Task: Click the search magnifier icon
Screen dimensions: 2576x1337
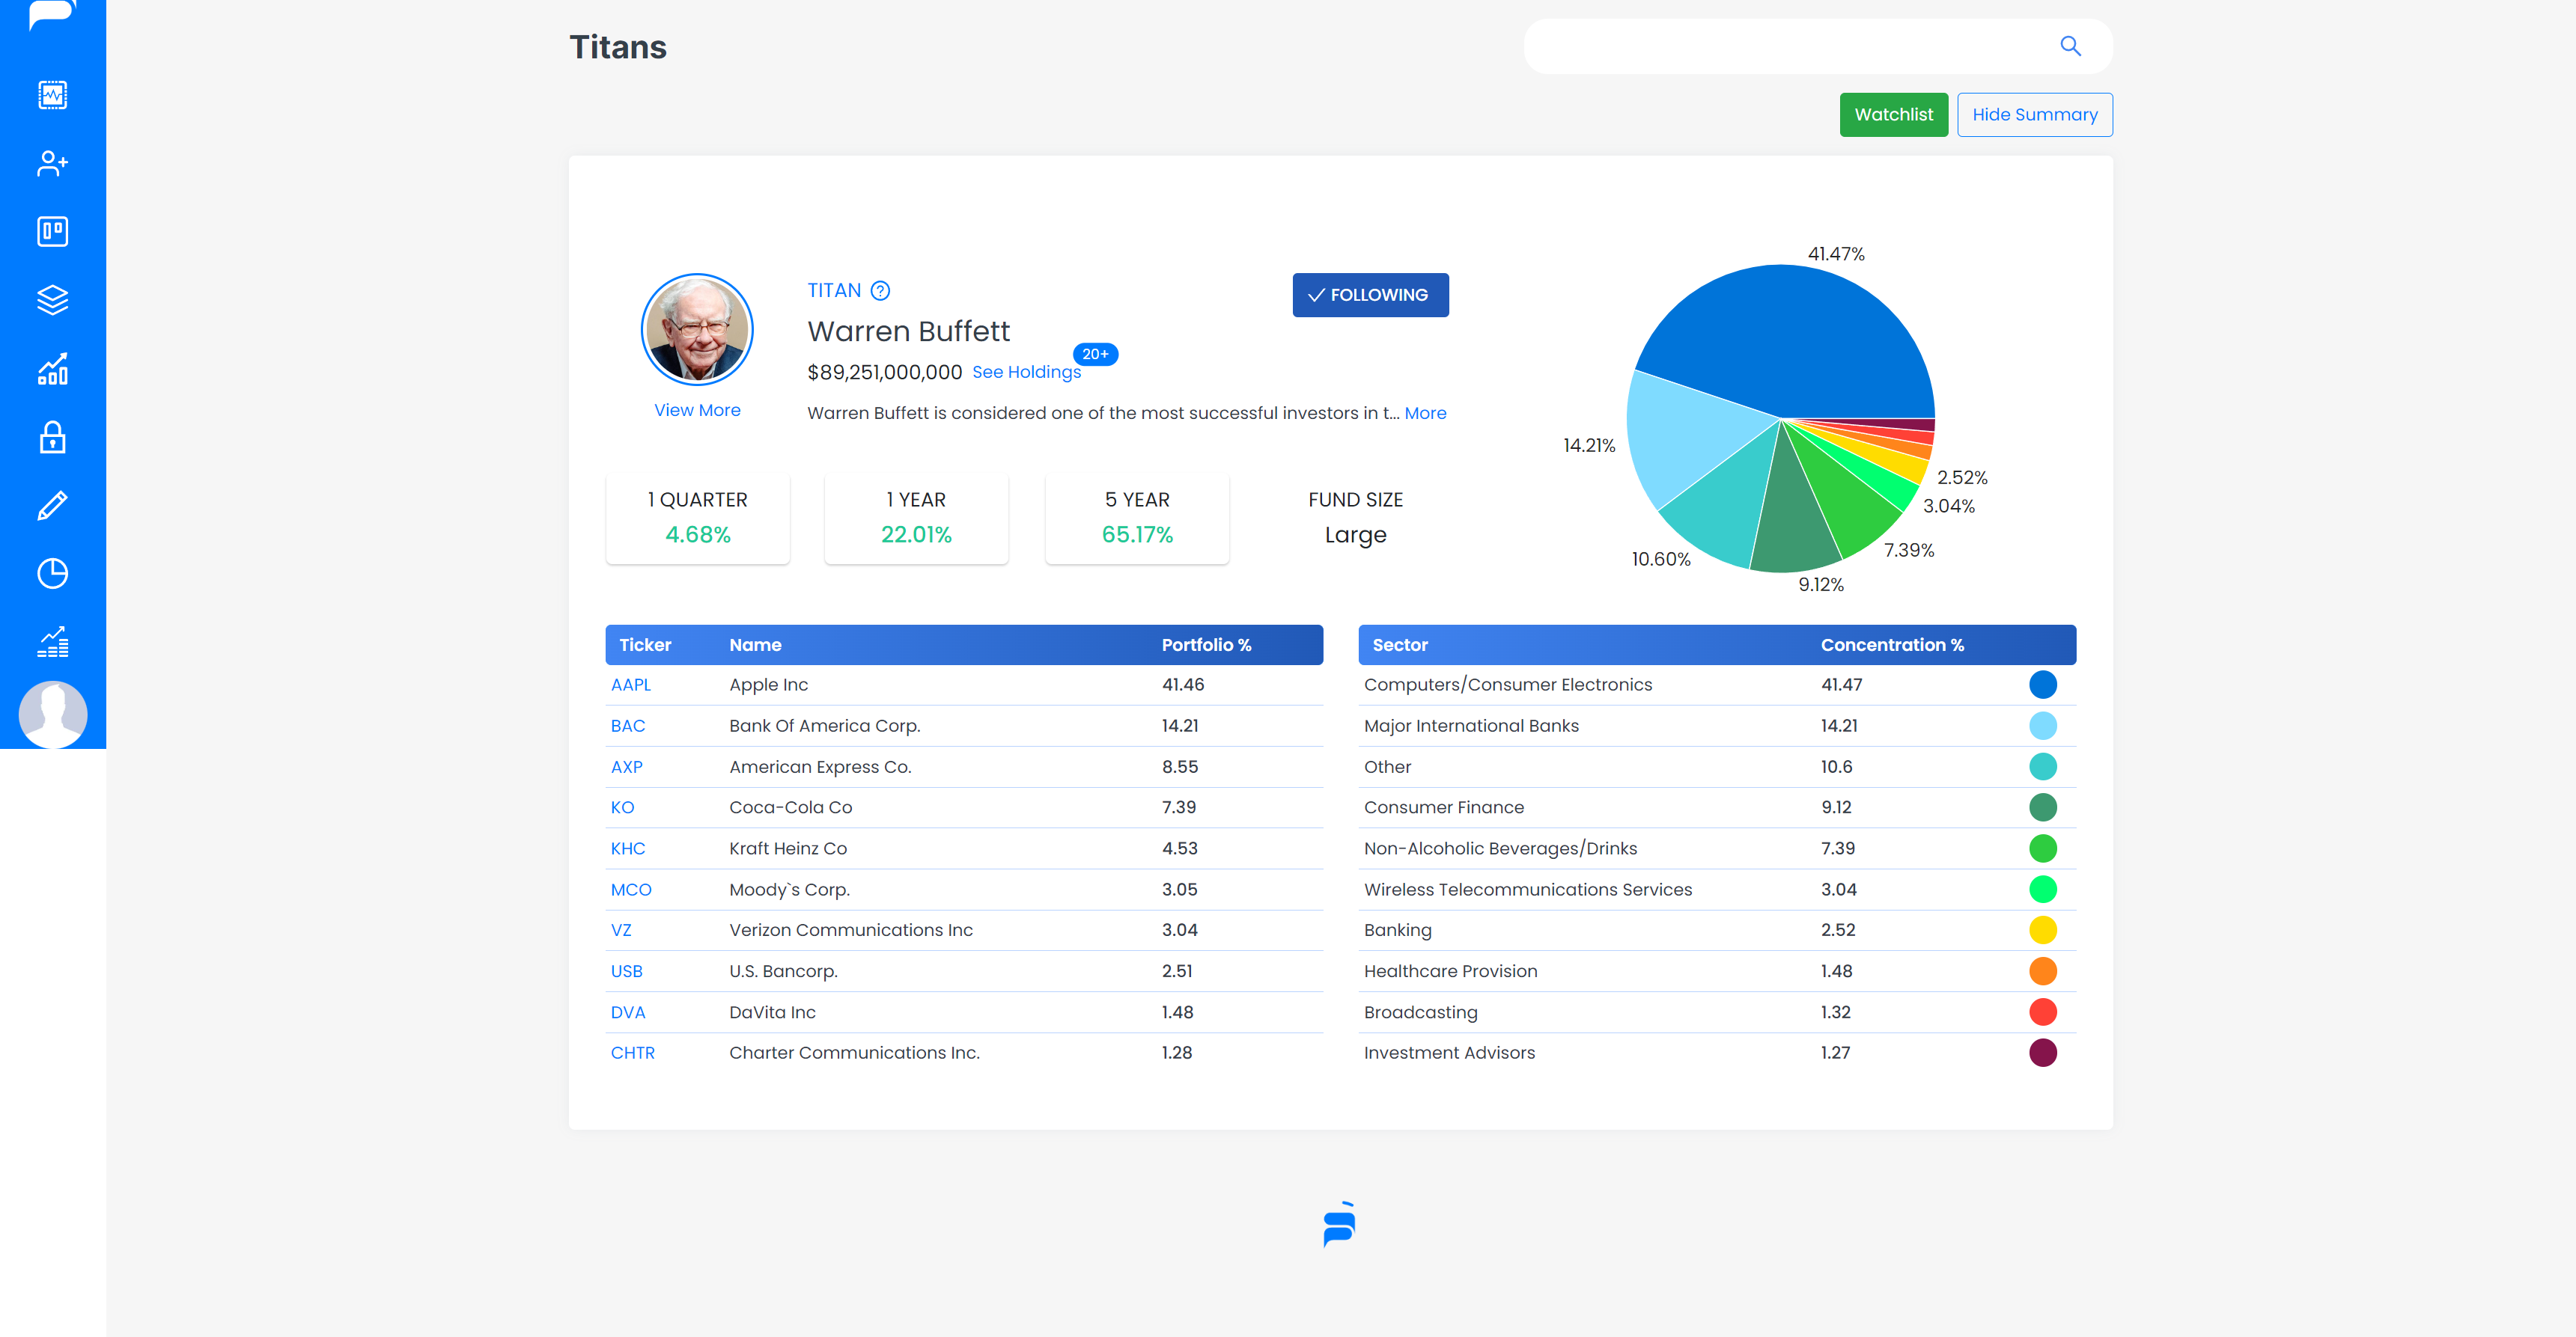Action: 2070,46
